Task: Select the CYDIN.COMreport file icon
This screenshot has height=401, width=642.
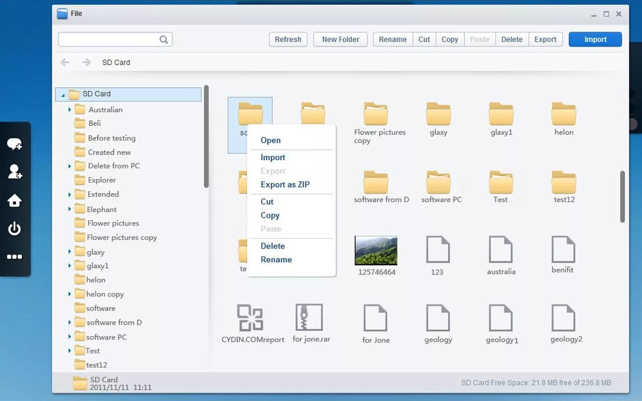Action: [250, 317]
